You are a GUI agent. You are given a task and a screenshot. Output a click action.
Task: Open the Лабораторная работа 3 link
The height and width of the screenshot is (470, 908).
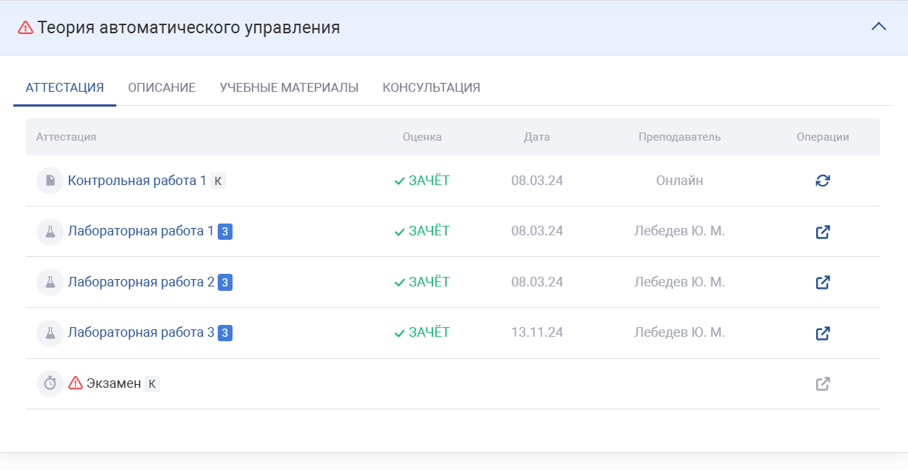pos(141,333)
